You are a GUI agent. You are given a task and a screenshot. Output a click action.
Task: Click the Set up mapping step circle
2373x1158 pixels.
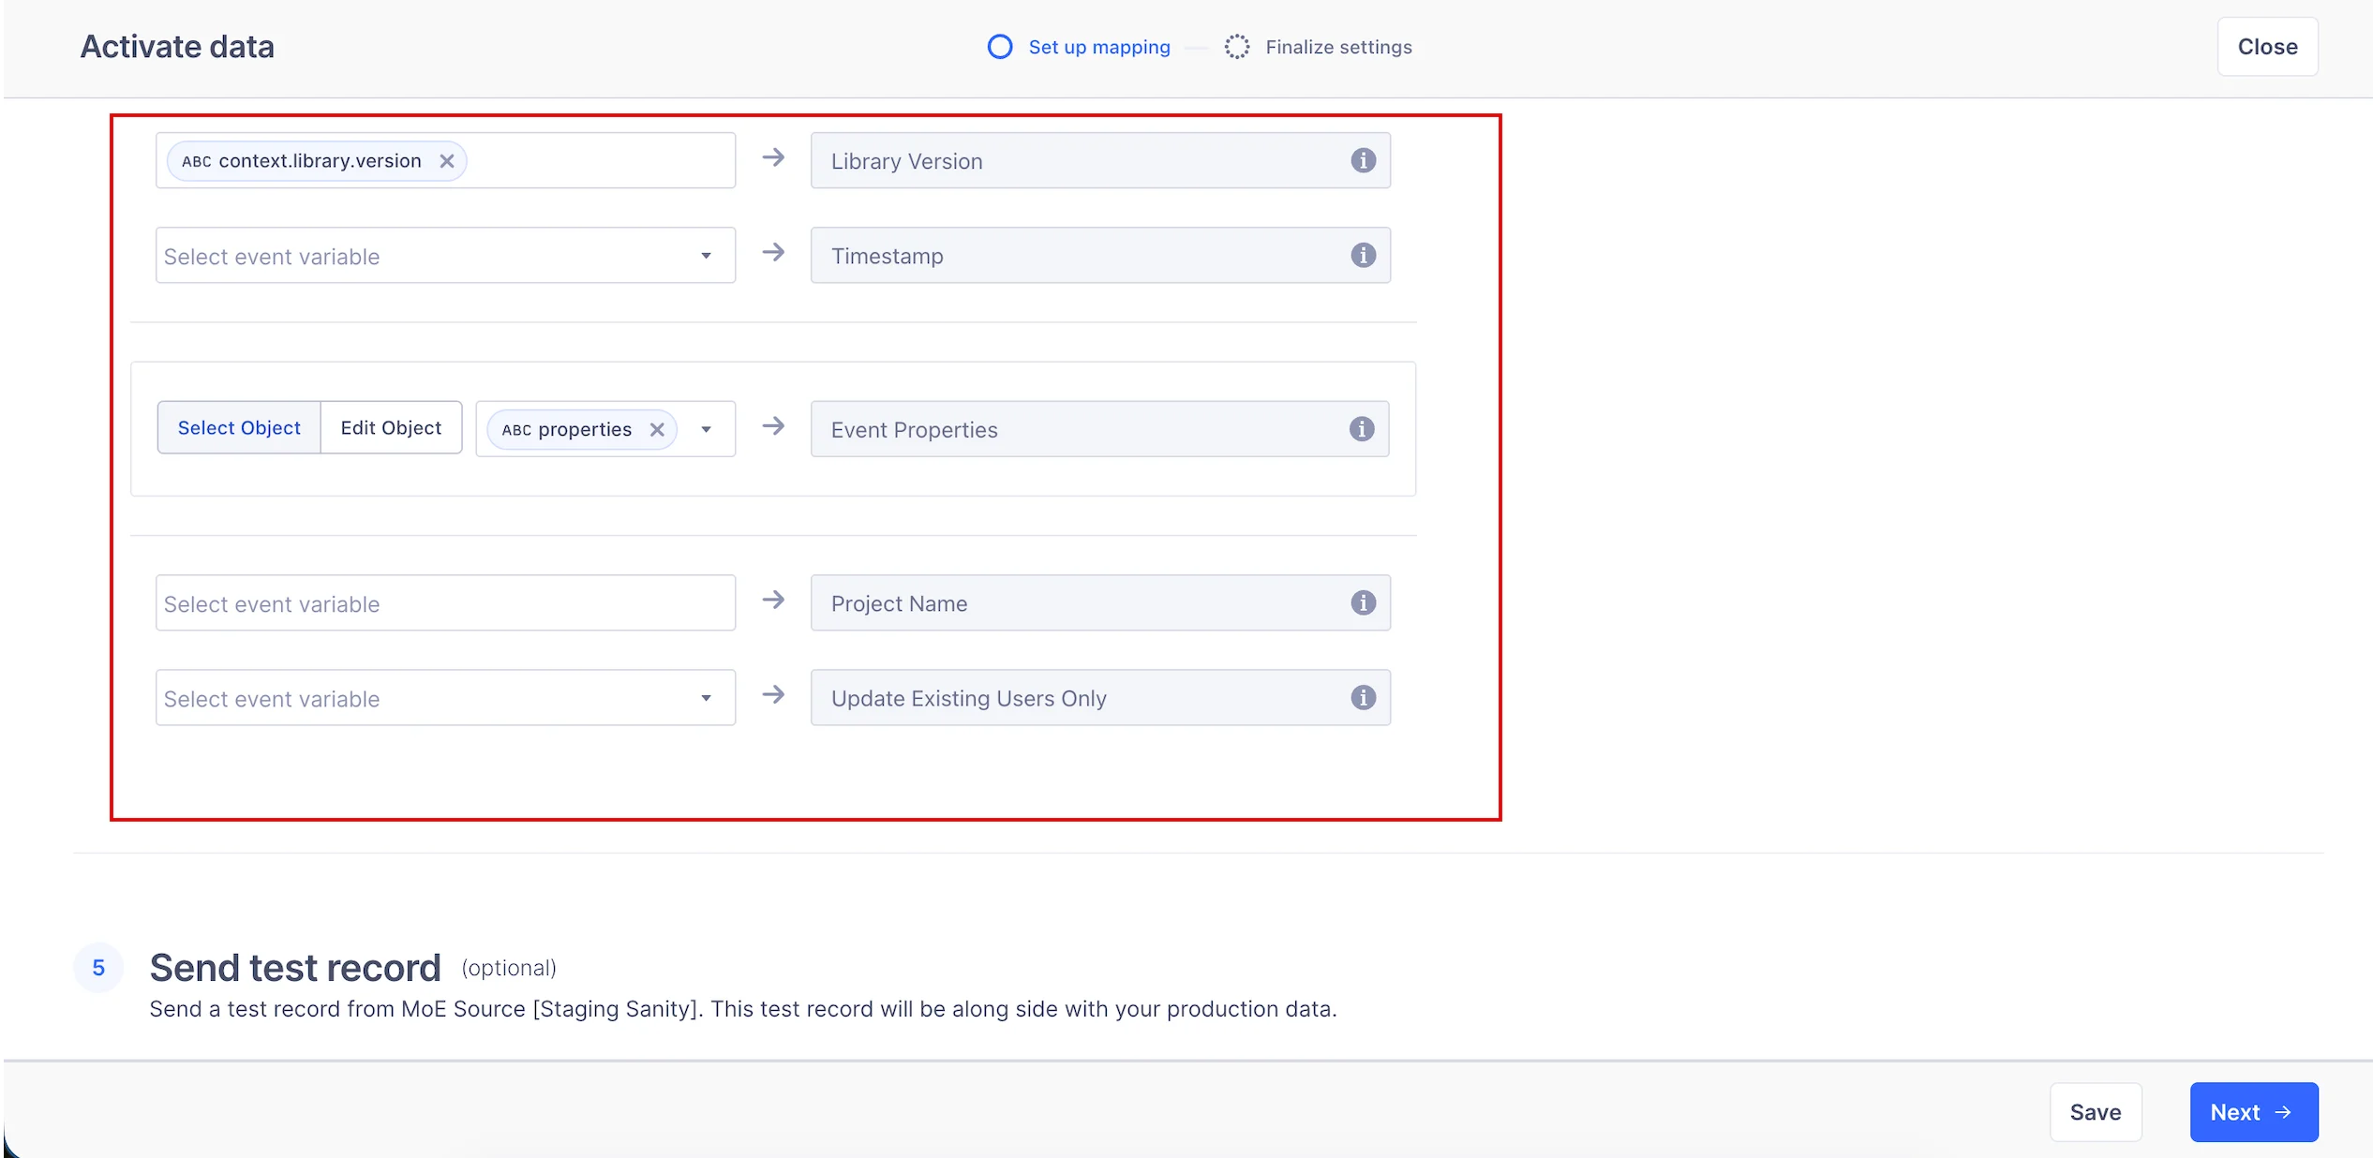click(1000, 47)
